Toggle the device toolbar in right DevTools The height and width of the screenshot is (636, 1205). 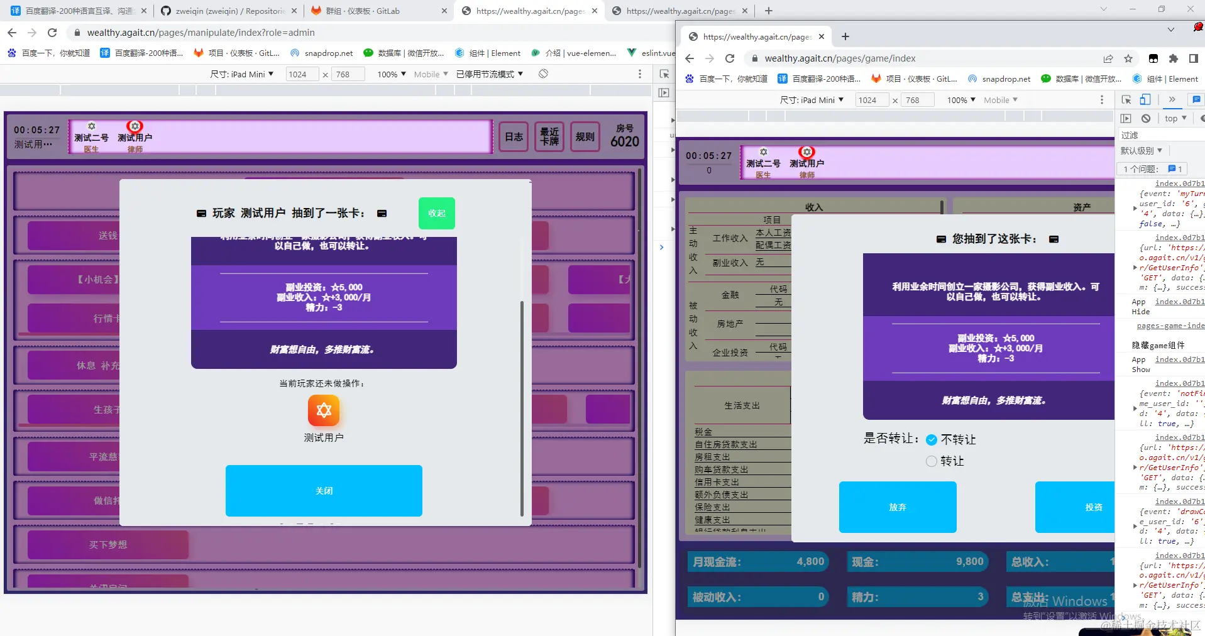click(1145, 100)
